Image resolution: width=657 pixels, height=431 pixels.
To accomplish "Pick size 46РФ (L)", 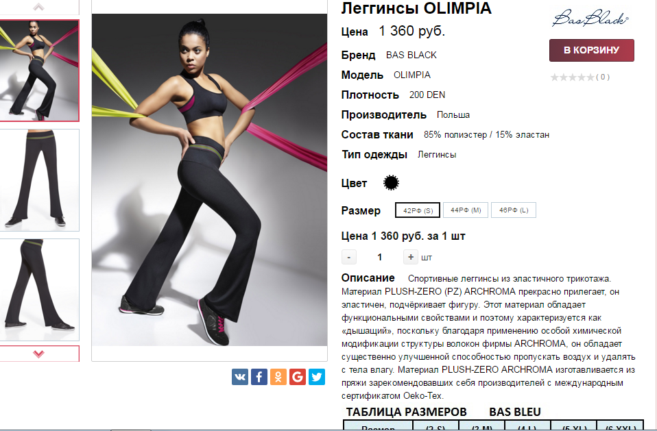I will coord(514,210).
